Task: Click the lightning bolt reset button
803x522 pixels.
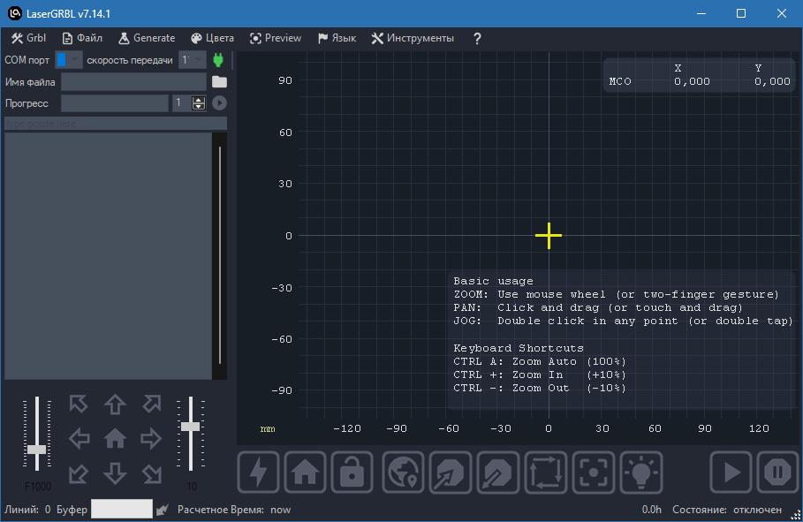Action: (259, 472)
